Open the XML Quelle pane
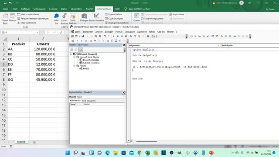279x157 pixels. pyautogui.click(x=136, y=18)
